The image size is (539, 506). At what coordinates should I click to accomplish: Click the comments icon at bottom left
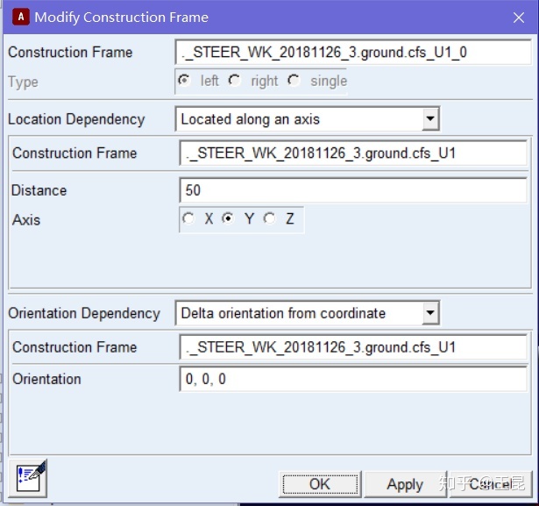31,478
